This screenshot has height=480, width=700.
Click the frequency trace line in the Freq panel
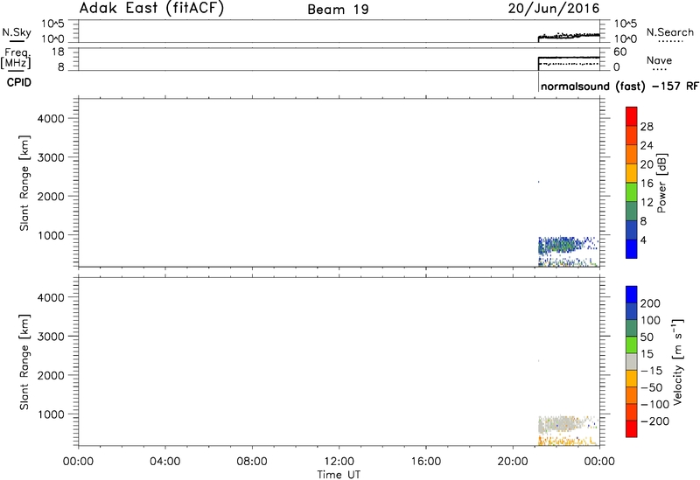pyautogui.click(x=570, y=58)
